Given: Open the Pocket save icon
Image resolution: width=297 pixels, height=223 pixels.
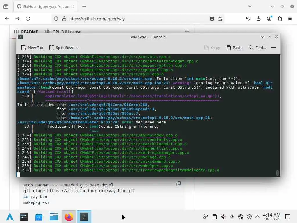Looking at the screenshot, I should point(248,19).
